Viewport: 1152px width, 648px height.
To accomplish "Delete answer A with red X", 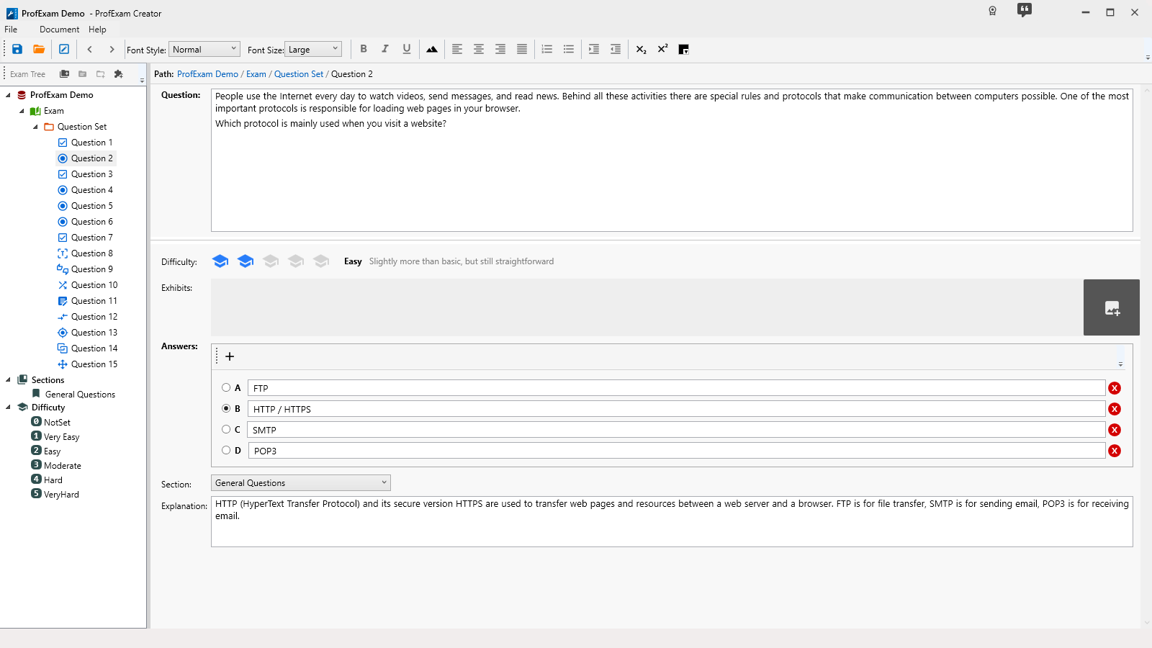I will point(1115,388).
